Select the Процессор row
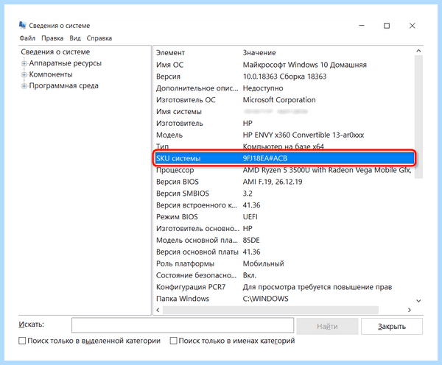442x365 pixels. tap(284, 170)
